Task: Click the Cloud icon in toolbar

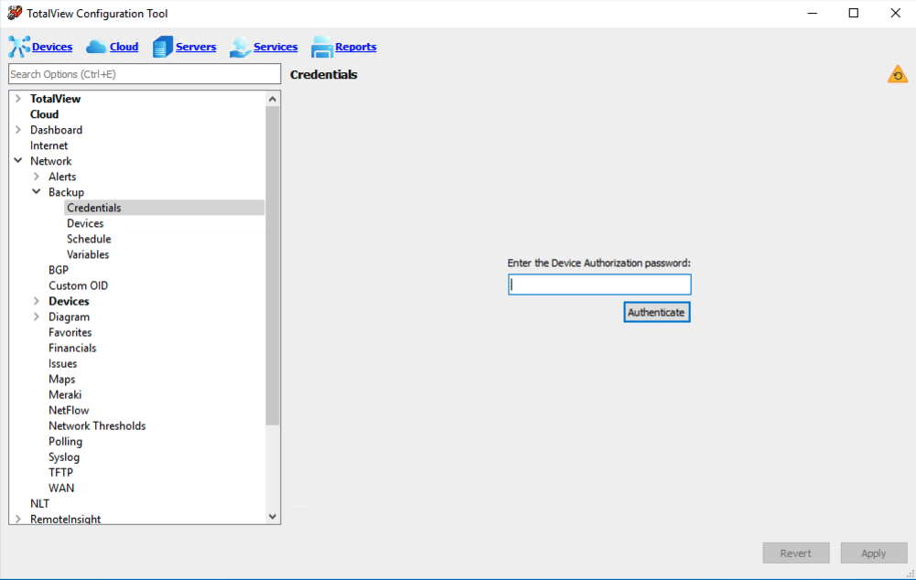Action: click(x=96, y=47)
